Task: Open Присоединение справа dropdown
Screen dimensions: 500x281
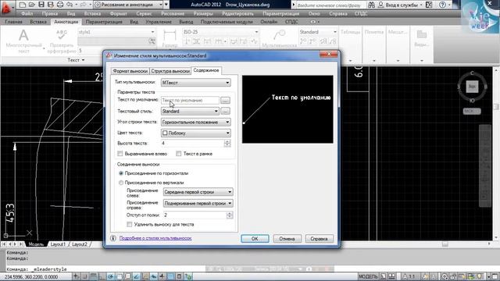Action: (x=198, y=203)
